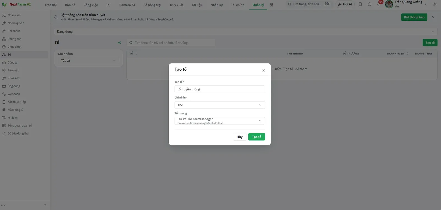Select Nhóm quyền in sidebar
Image resolution: width=441 pixels, height=210 pixels.
pos(16,23)
